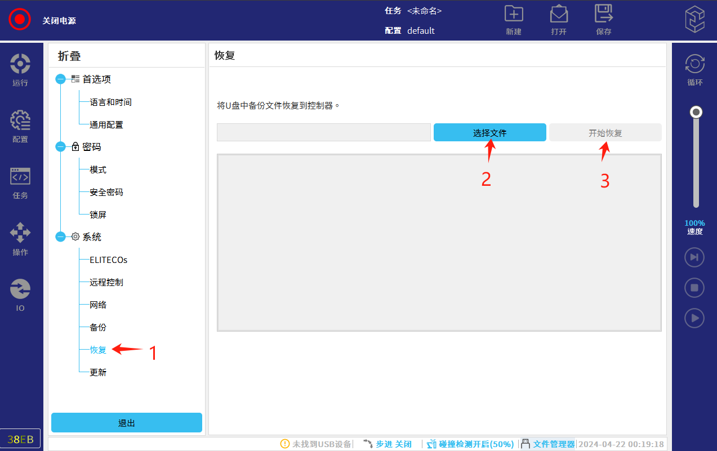Click the speed slider handle
Image resolution: width=717 pixels, height=451 pixels.
[696, 113]
